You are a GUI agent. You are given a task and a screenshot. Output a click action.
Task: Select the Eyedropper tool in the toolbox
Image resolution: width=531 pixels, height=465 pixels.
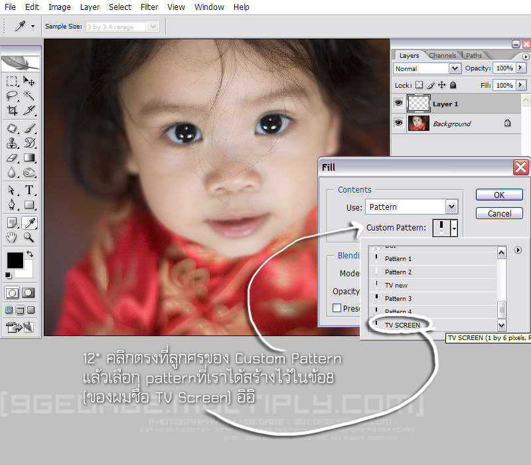pyautogui.click(x=29, y=223)
